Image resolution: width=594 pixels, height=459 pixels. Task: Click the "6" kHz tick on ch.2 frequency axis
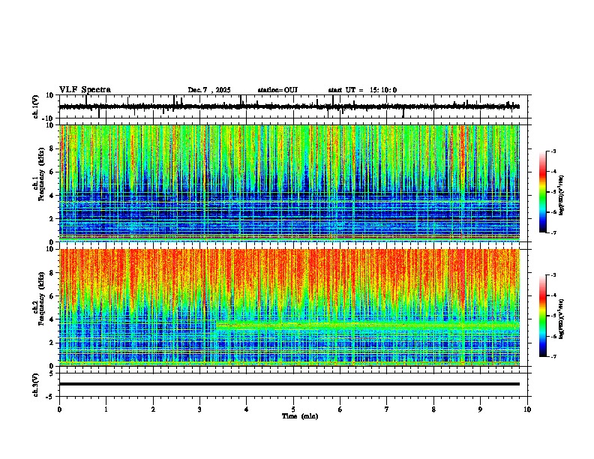point(52,296)
